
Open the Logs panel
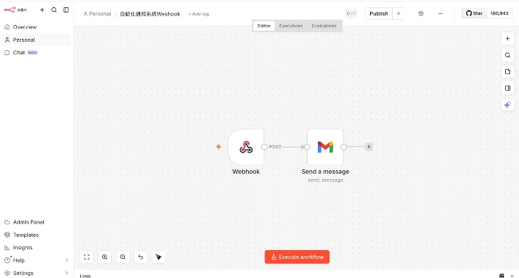point(85,276)
